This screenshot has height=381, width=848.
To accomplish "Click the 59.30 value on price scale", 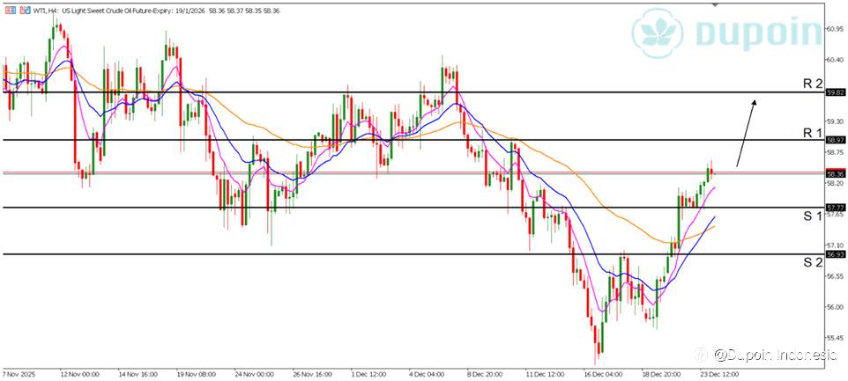I will click(x=834, y=121).
